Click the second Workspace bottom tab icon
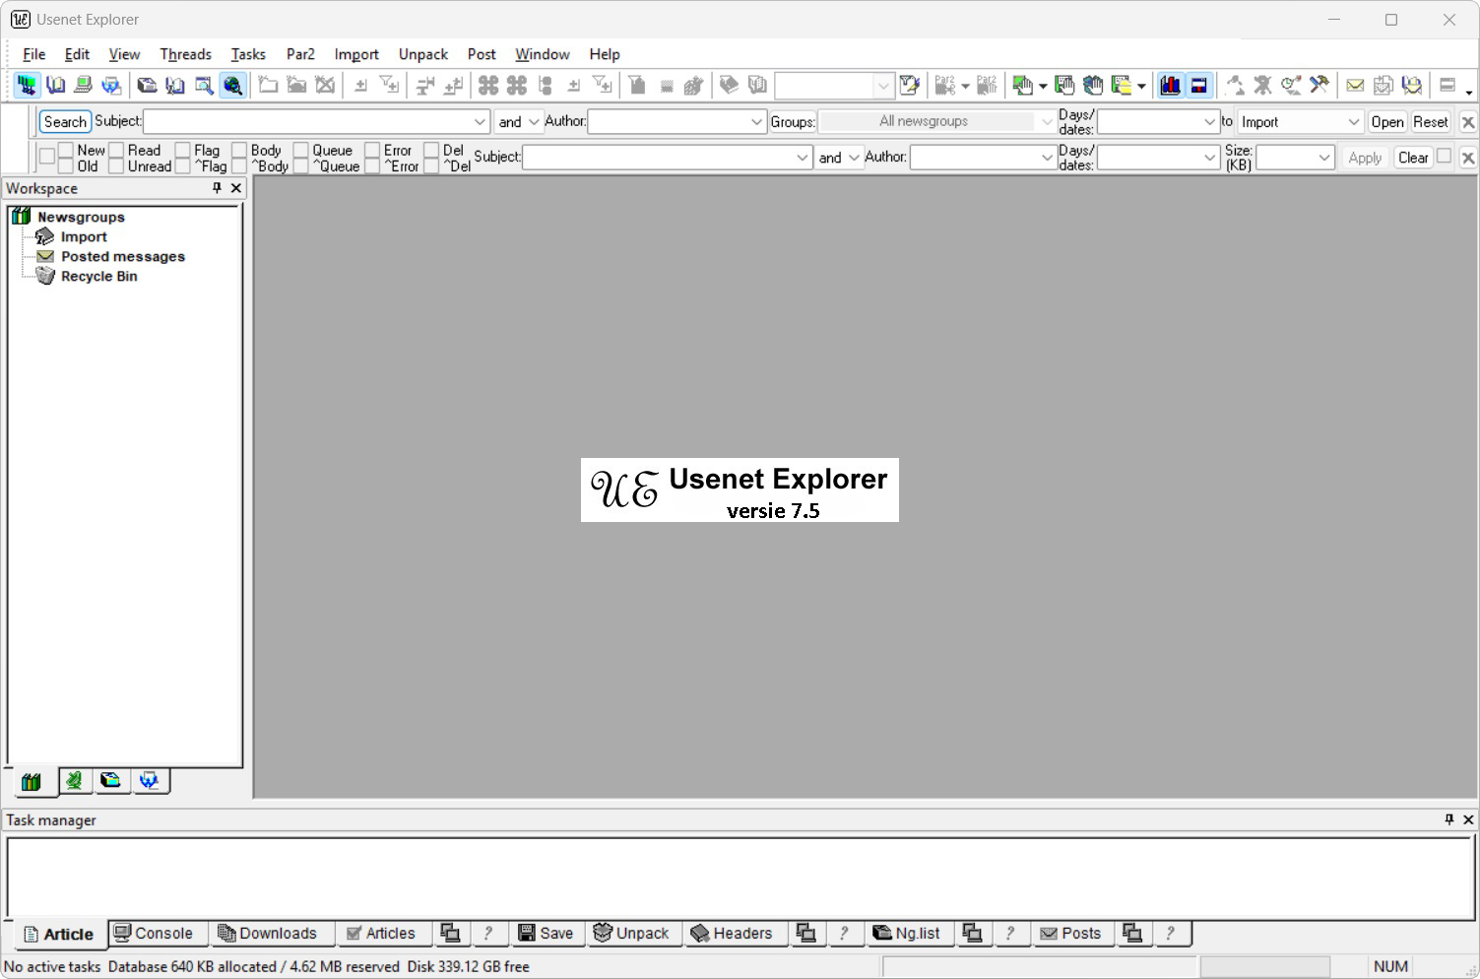 tap(75, 780)
